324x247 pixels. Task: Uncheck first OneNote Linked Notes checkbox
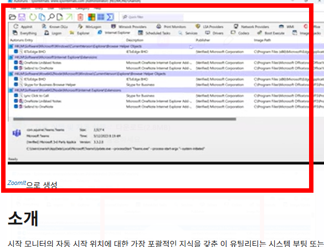pyautogui.click(x=16, y=62)
